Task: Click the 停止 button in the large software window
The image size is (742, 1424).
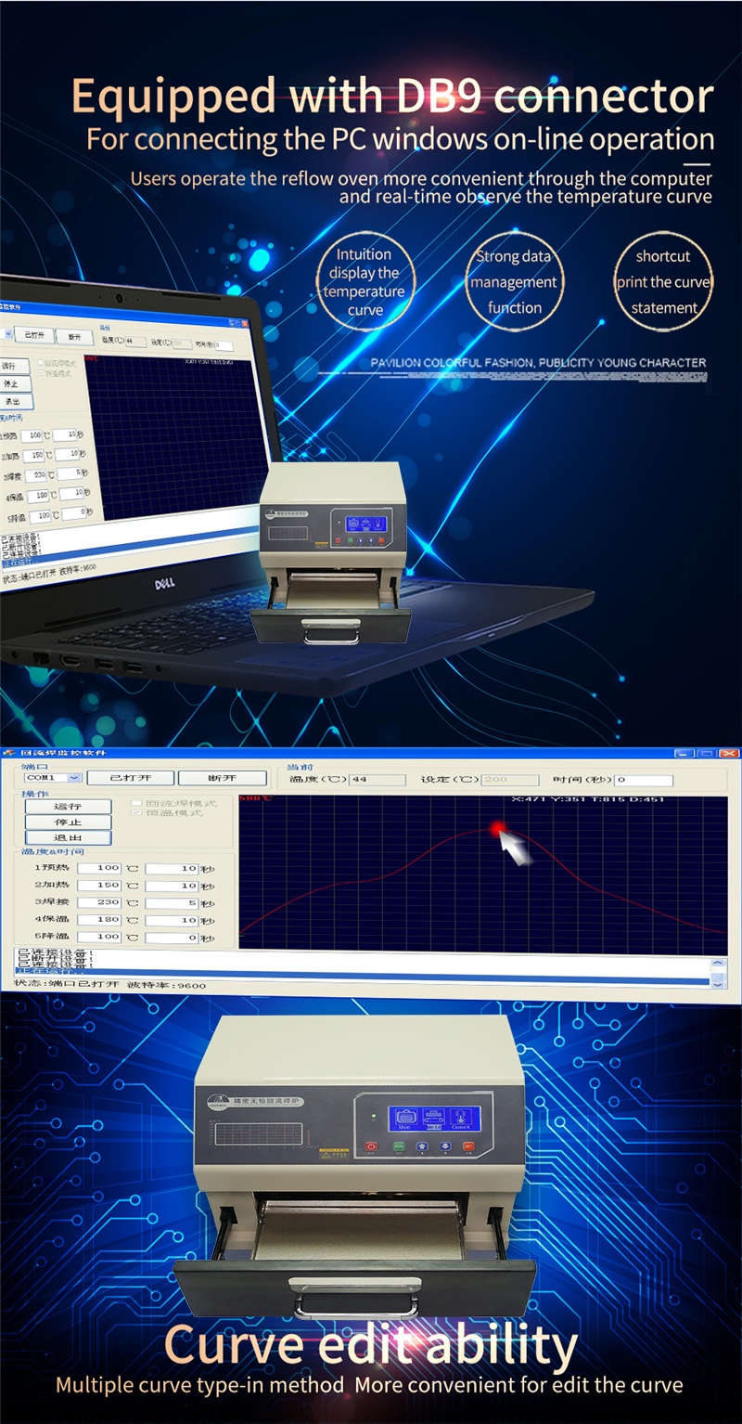Action: click(68, 822)
